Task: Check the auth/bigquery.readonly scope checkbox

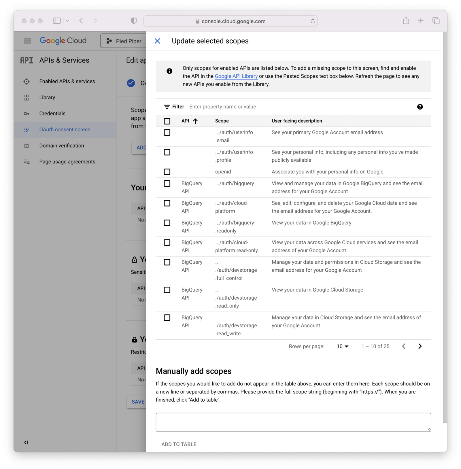Action: [167, 223]
